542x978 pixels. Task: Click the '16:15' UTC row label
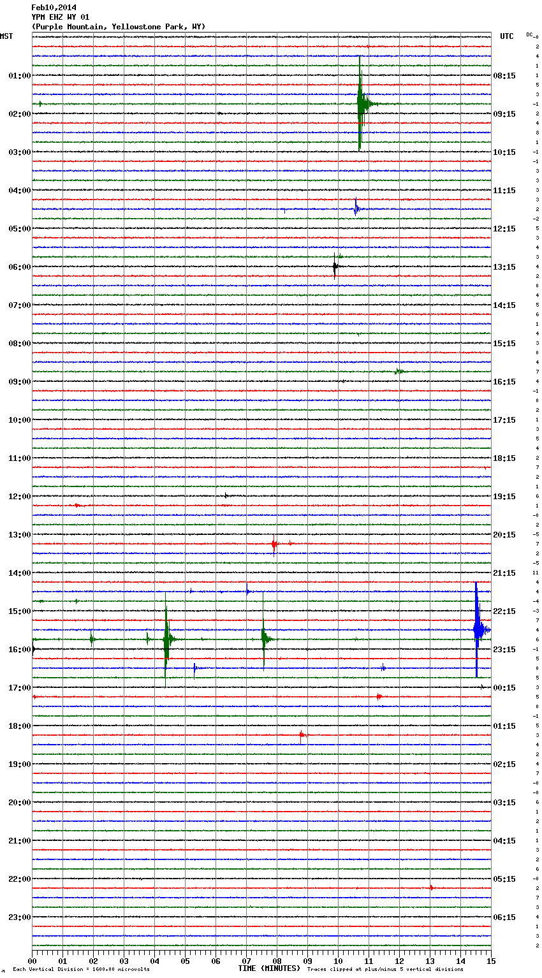pos(504,382)
